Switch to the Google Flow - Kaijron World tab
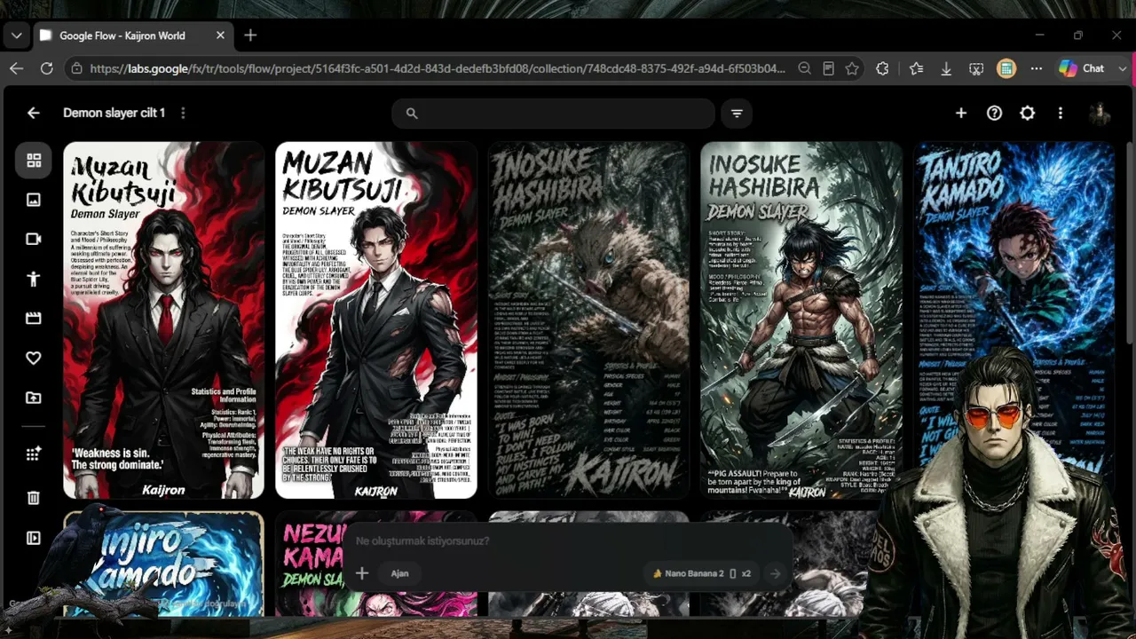 pos(122,35)
